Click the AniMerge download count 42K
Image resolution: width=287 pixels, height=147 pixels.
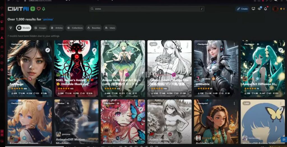(14, 93)
